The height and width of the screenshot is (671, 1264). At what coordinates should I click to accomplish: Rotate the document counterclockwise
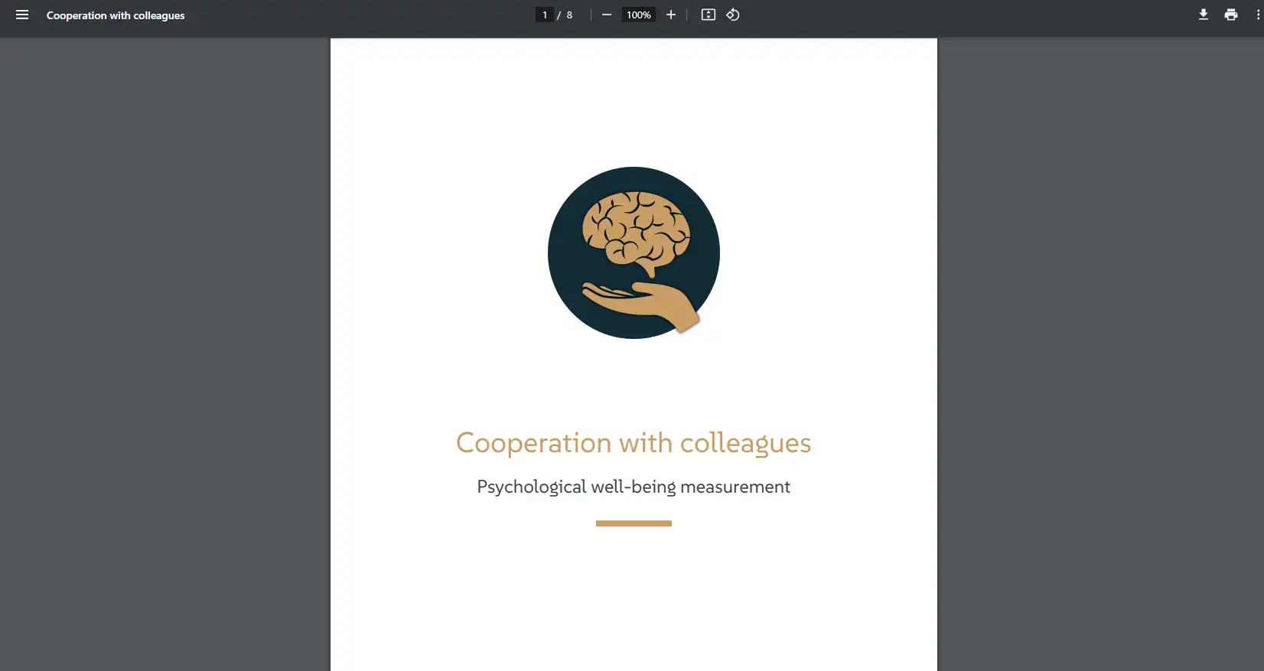coord(733,15)
